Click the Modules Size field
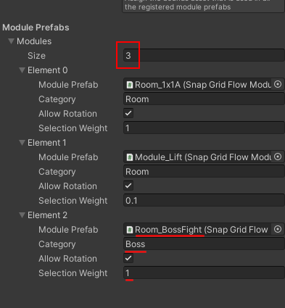Image resolution: width=285 pixels, height=308 pixels. [x=204, y=55]
